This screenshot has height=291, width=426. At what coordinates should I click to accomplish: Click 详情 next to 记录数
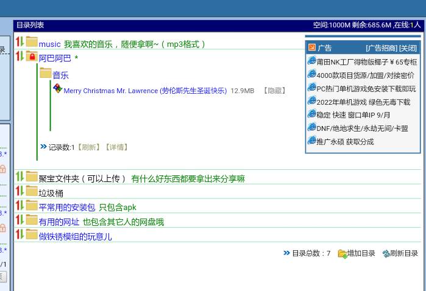[x=116, y=147]
